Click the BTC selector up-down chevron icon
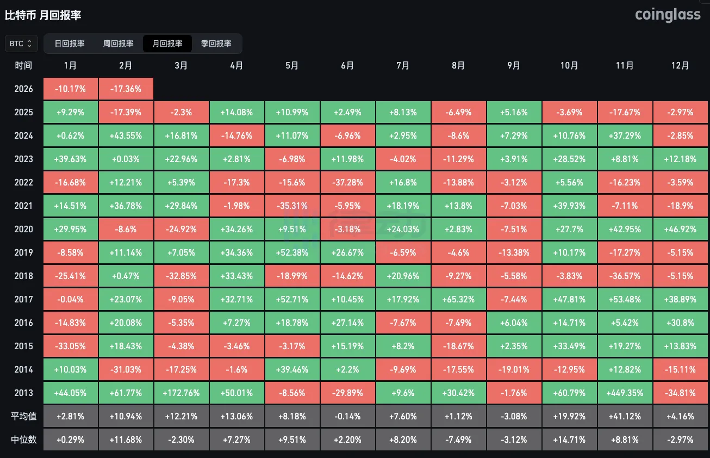This screenshot has height=458, width=710. click(30, 43)
